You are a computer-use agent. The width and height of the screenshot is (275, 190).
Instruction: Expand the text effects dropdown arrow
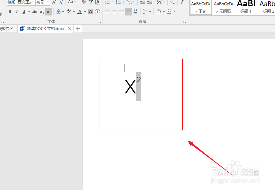[63, 12]
